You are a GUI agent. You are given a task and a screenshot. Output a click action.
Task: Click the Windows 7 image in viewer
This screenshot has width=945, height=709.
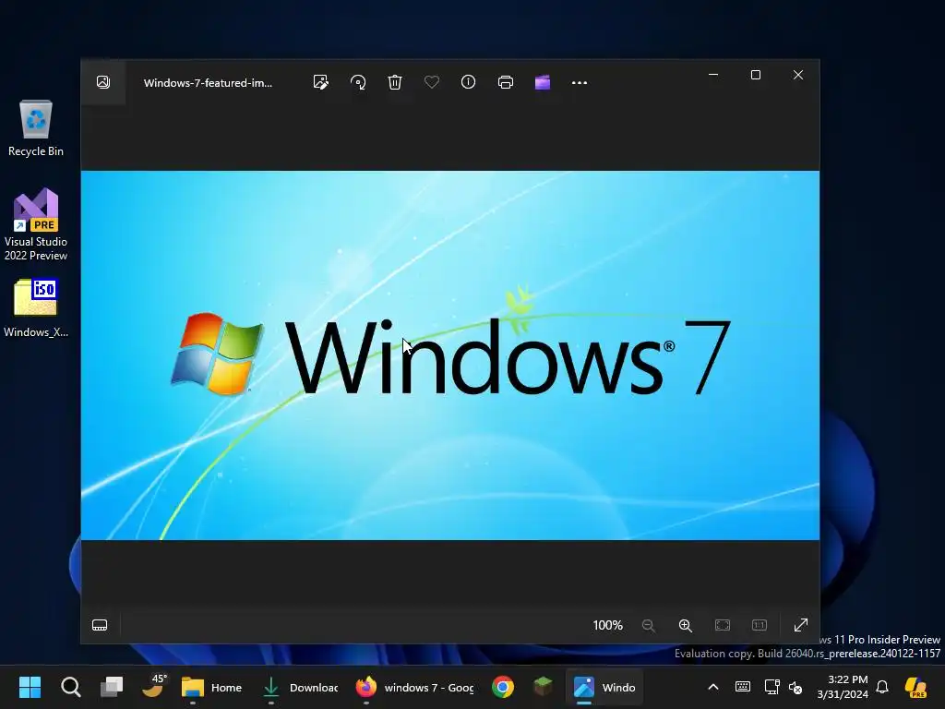(x=450, y=355)
